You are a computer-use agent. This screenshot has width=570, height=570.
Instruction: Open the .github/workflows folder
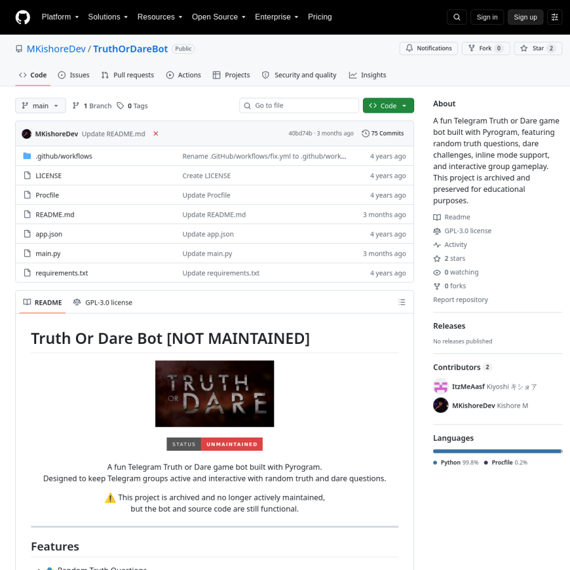point(63,156)
